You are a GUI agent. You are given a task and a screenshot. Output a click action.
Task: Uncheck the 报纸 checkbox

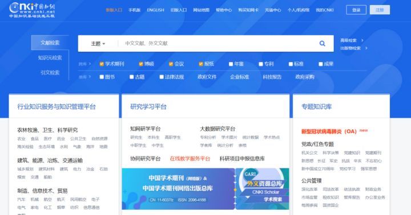tap(201, 64)
